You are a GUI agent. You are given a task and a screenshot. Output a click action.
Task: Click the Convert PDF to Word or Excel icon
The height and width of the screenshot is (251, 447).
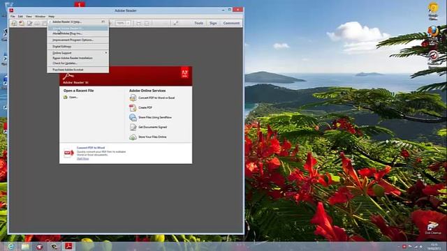pyautogui.click(x=133, y=98)
